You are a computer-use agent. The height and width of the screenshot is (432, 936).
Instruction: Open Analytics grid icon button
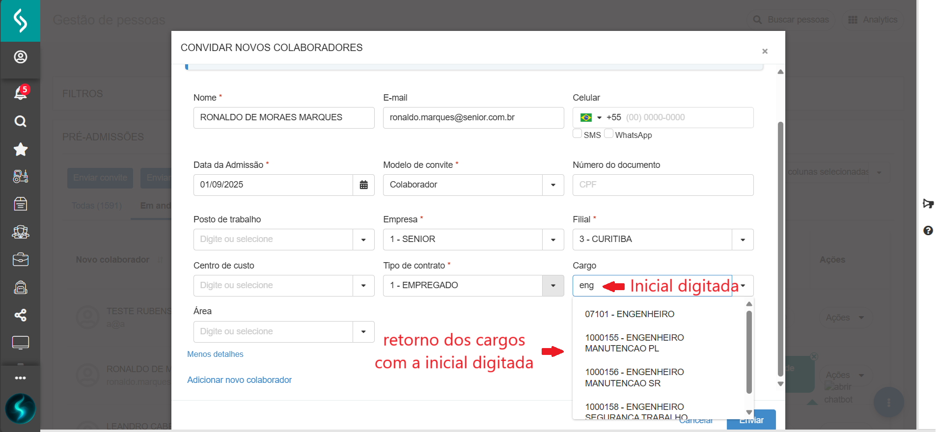(873, 20)
